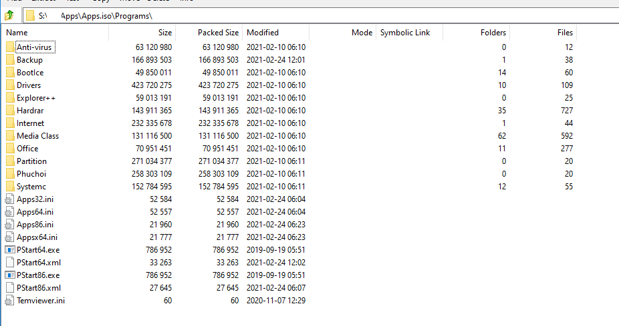This screenshot has height=326, width=619.
Task: Click the "2021-02-24 12:02" modified date
Action: pos(276,262)
